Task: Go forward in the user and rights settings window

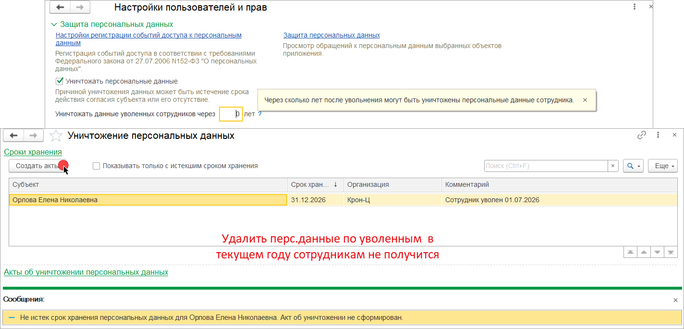Action: click(80, 7)
